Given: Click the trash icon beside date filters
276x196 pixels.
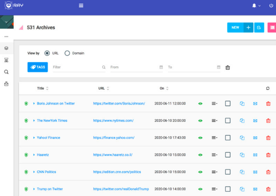Looking at the screenshot, I should pyautogui.click(x=228, y=68).
